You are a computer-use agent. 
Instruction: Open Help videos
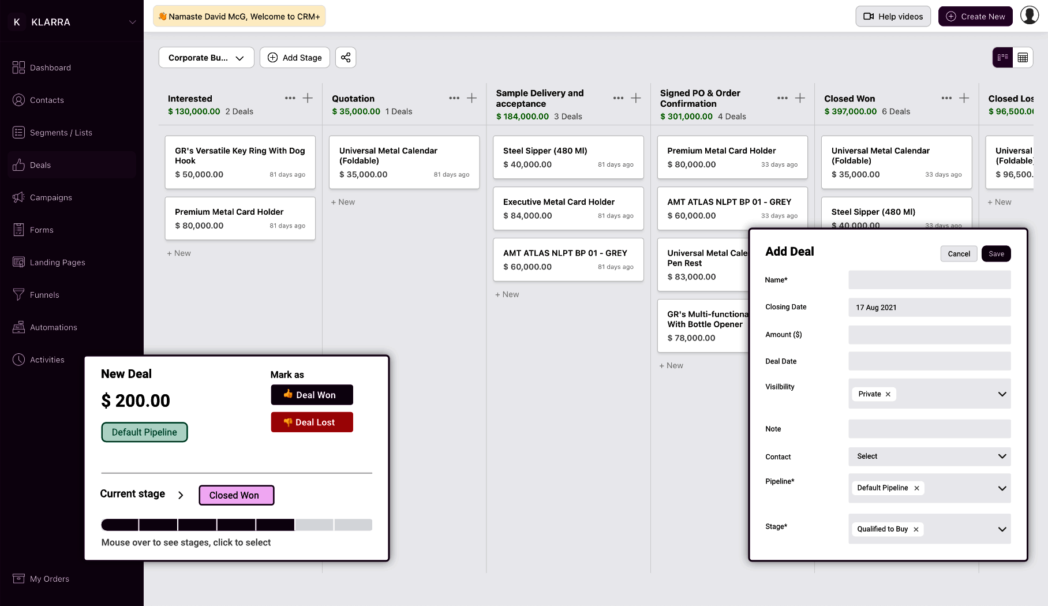coord(893,16)
